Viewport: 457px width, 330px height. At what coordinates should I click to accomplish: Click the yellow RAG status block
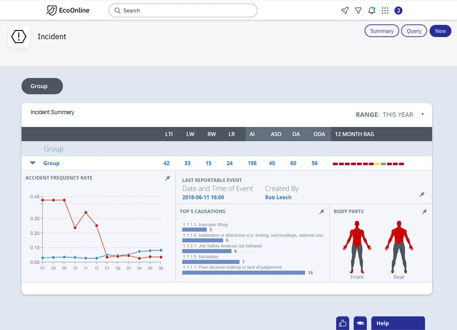pos(377,164)
